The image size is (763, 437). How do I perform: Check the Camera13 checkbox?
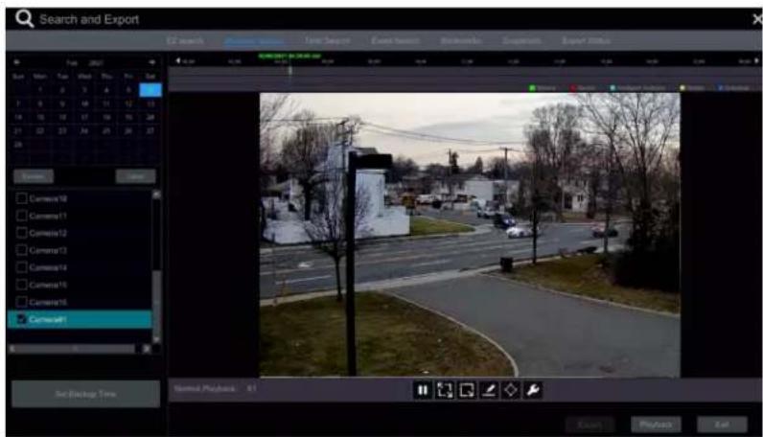[21, 250]
